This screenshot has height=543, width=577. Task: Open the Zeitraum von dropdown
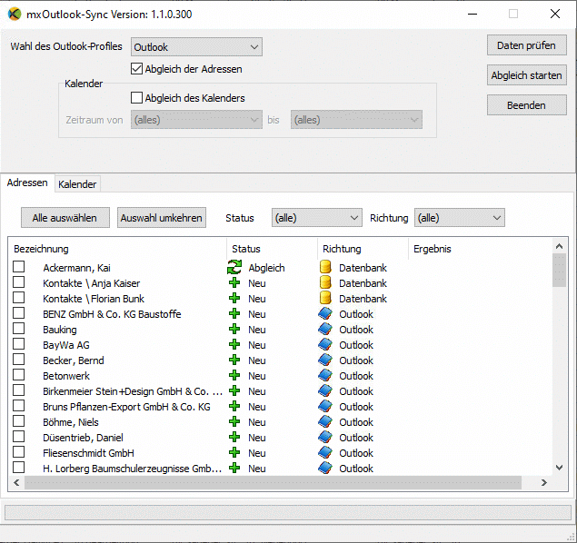tap(196, 120)
